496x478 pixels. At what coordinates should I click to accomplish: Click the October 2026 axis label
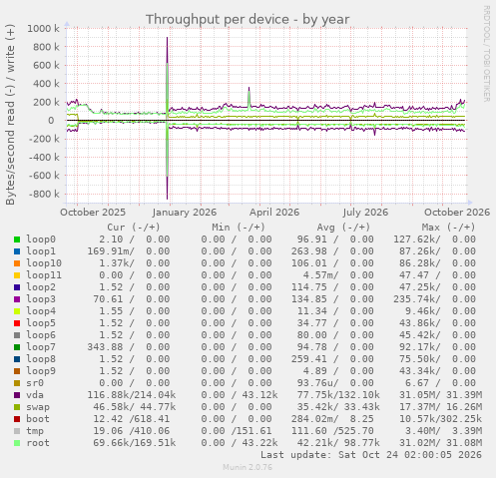coord(457,213)
